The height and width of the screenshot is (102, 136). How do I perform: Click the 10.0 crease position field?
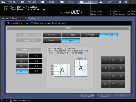(x=36, y=71)
